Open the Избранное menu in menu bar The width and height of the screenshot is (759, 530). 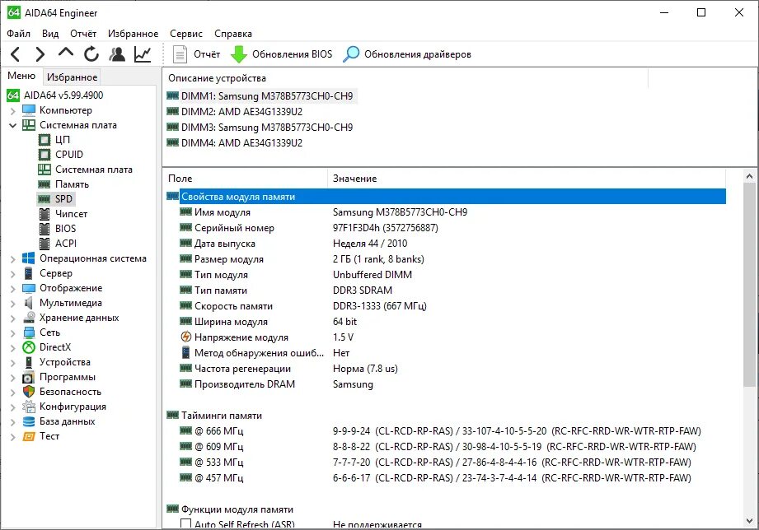tap(133, 34)
